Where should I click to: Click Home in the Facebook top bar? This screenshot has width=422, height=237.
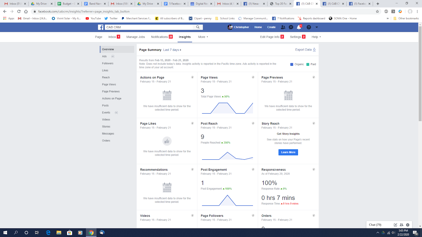coord(258,27)
